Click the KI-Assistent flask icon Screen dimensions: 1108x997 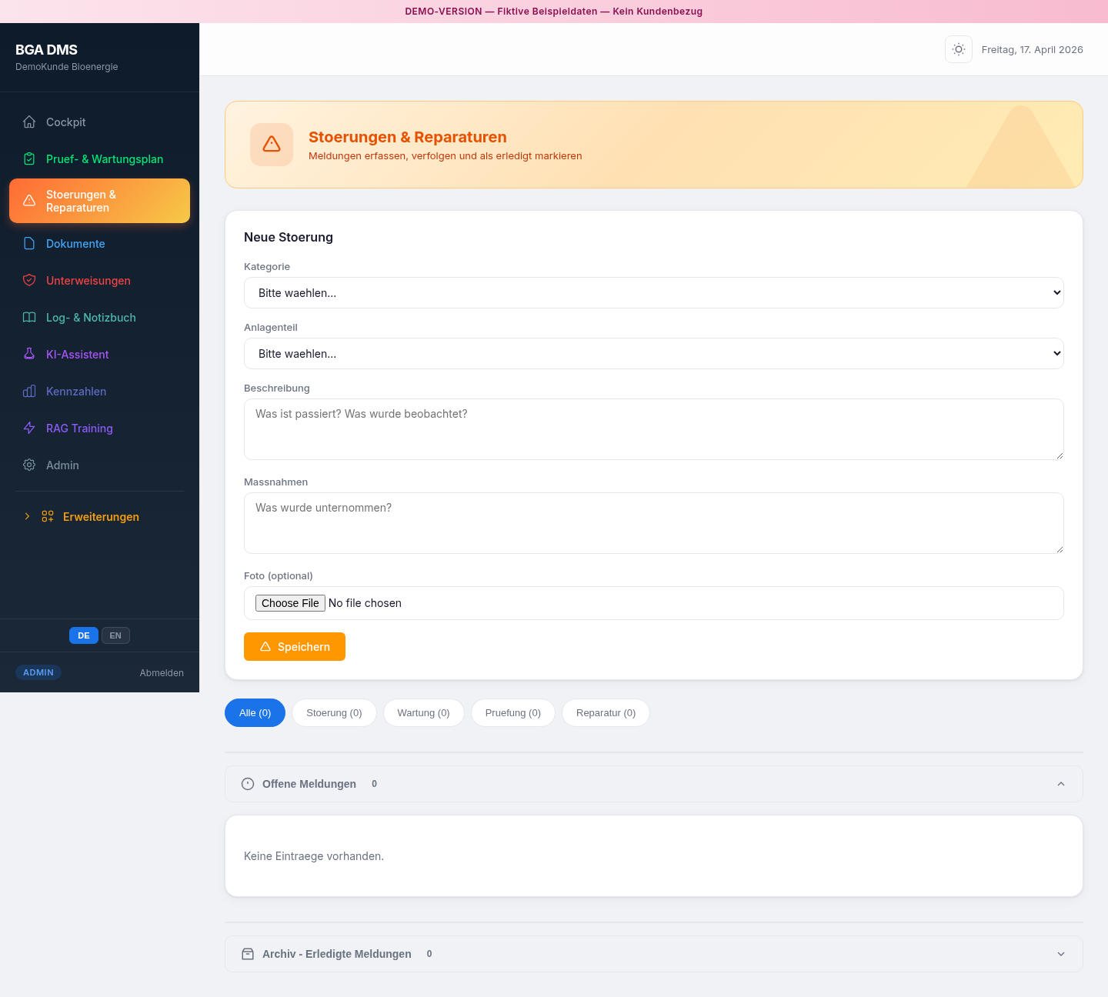click(29, 355)
